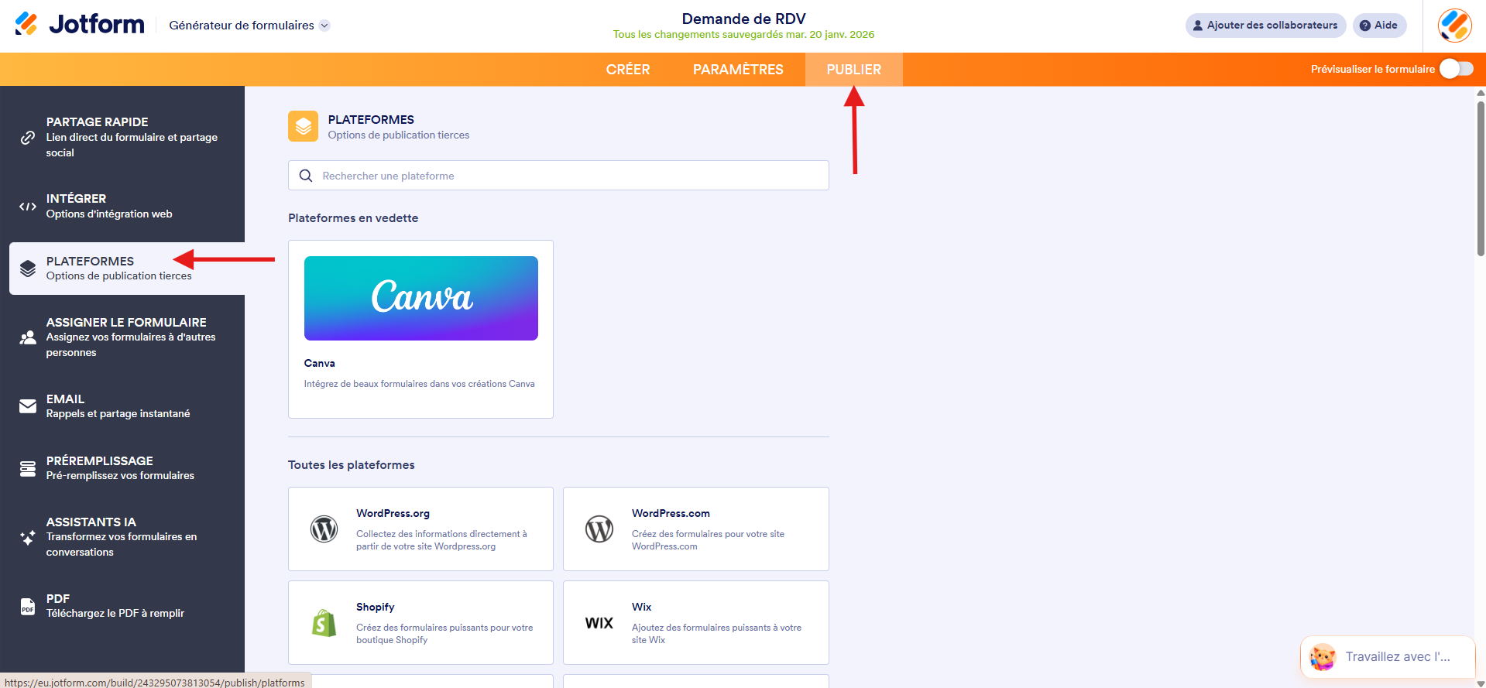Click the Plateformes layers sidebar icon
This screenshot has height=688, width=1486.
tap(28, 269)
